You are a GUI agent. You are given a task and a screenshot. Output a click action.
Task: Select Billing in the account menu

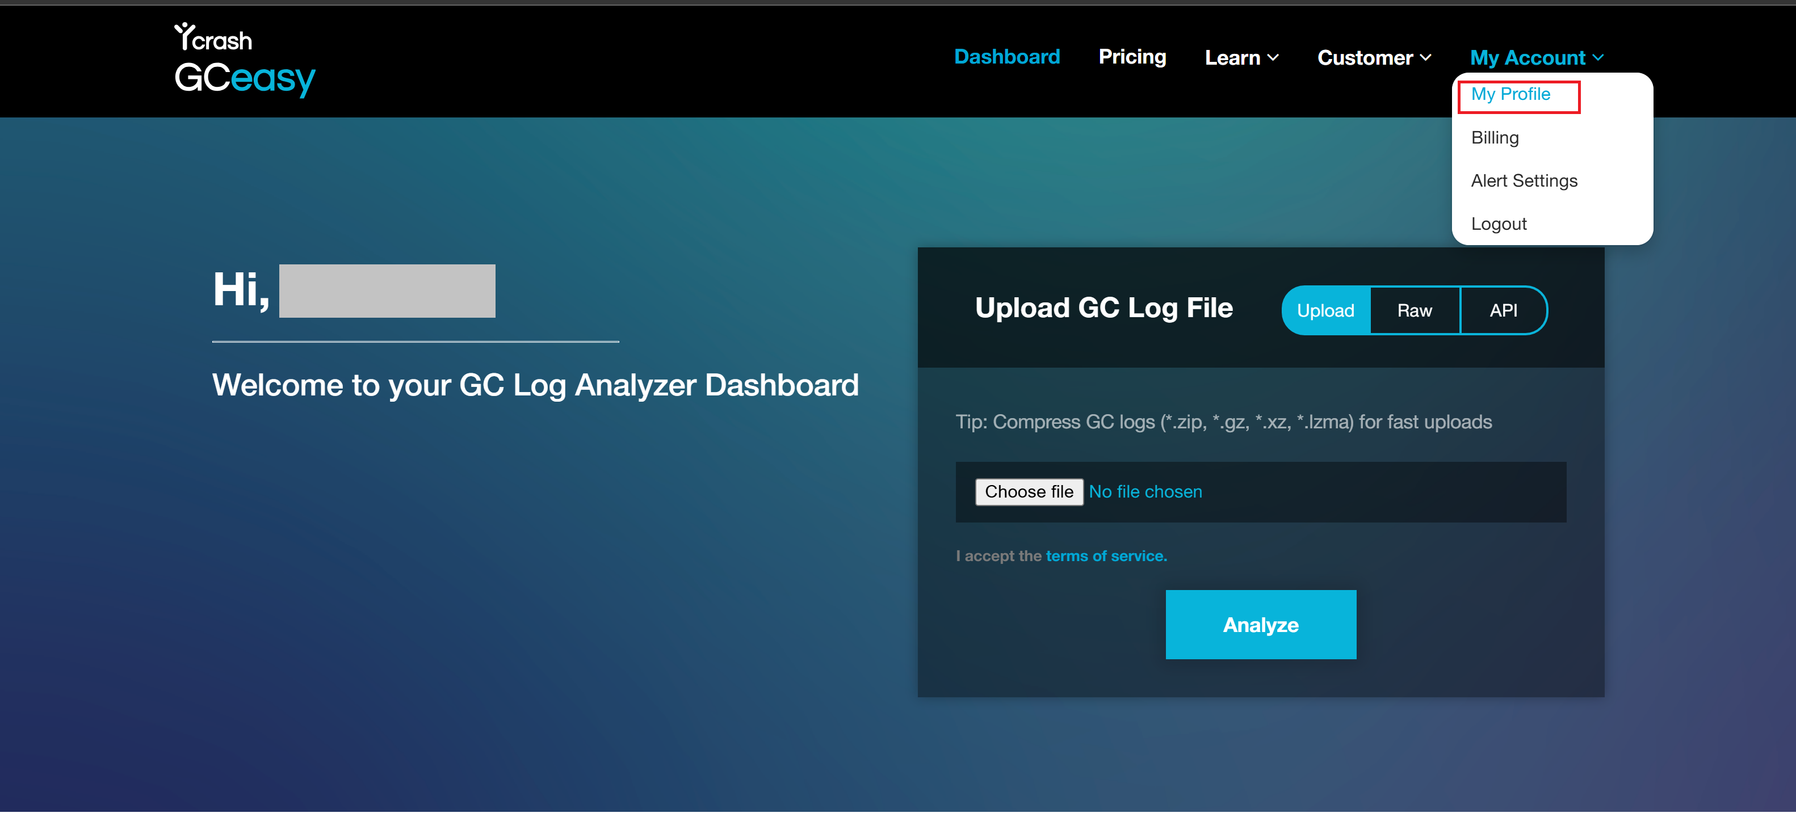pyautogui.click(x=1495, y=137)
